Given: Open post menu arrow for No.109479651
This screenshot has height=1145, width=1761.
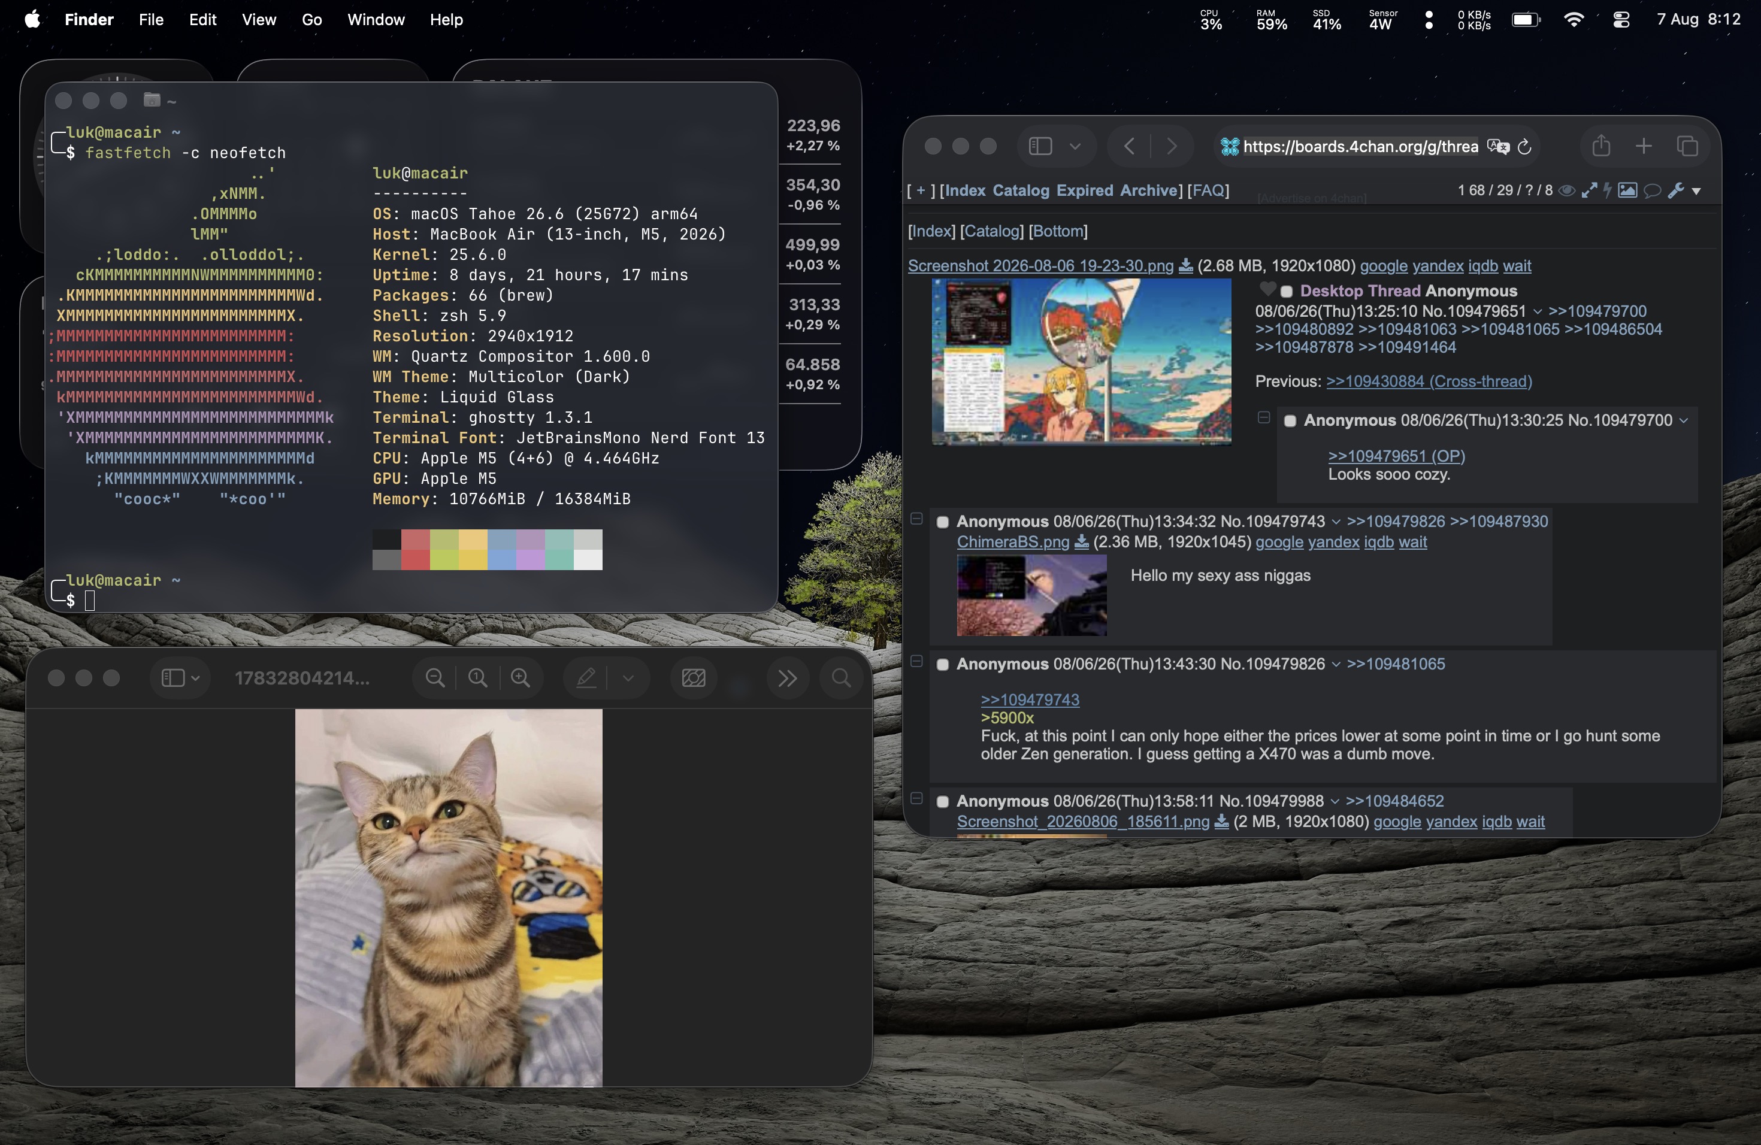Looking at the screenshot, I should [1537, 311].
